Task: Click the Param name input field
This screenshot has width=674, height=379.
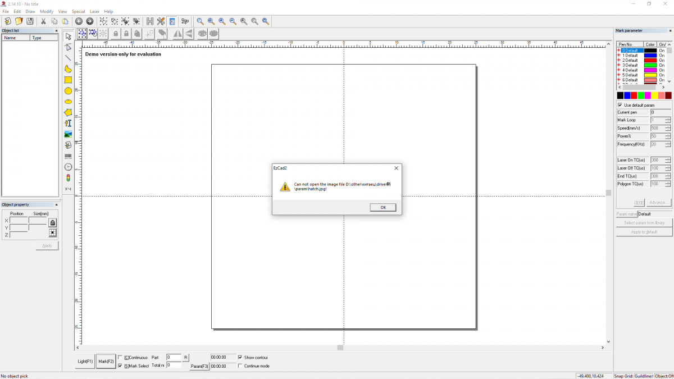Action: (x=655, y=214)
